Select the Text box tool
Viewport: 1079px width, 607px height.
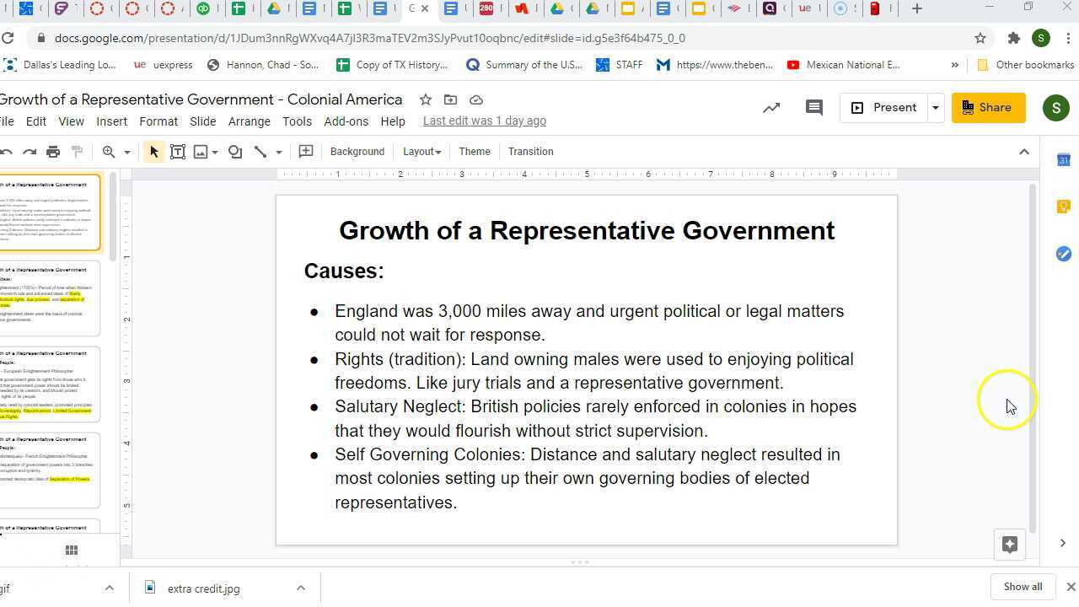point(178,152)
